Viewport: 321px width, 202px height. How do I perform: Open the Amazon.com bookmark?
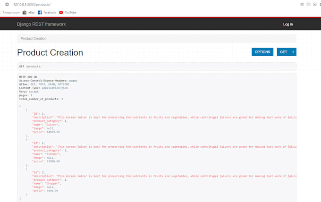11,12
